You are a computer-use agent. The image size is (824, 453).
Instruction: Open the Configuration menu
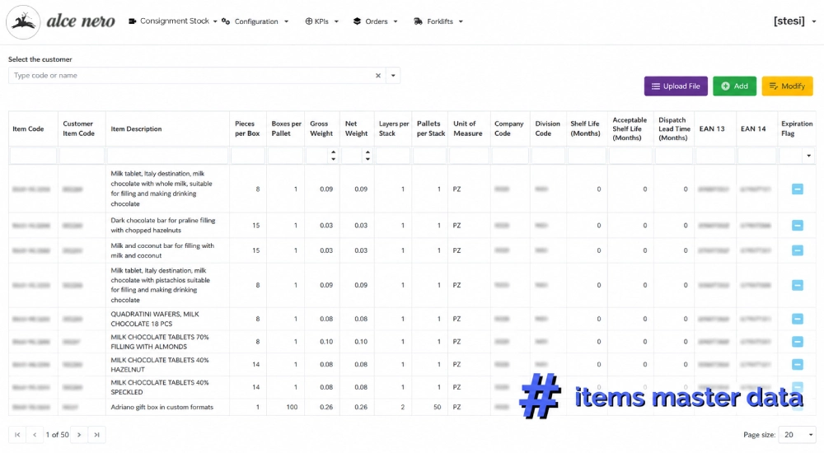(255, 21)
